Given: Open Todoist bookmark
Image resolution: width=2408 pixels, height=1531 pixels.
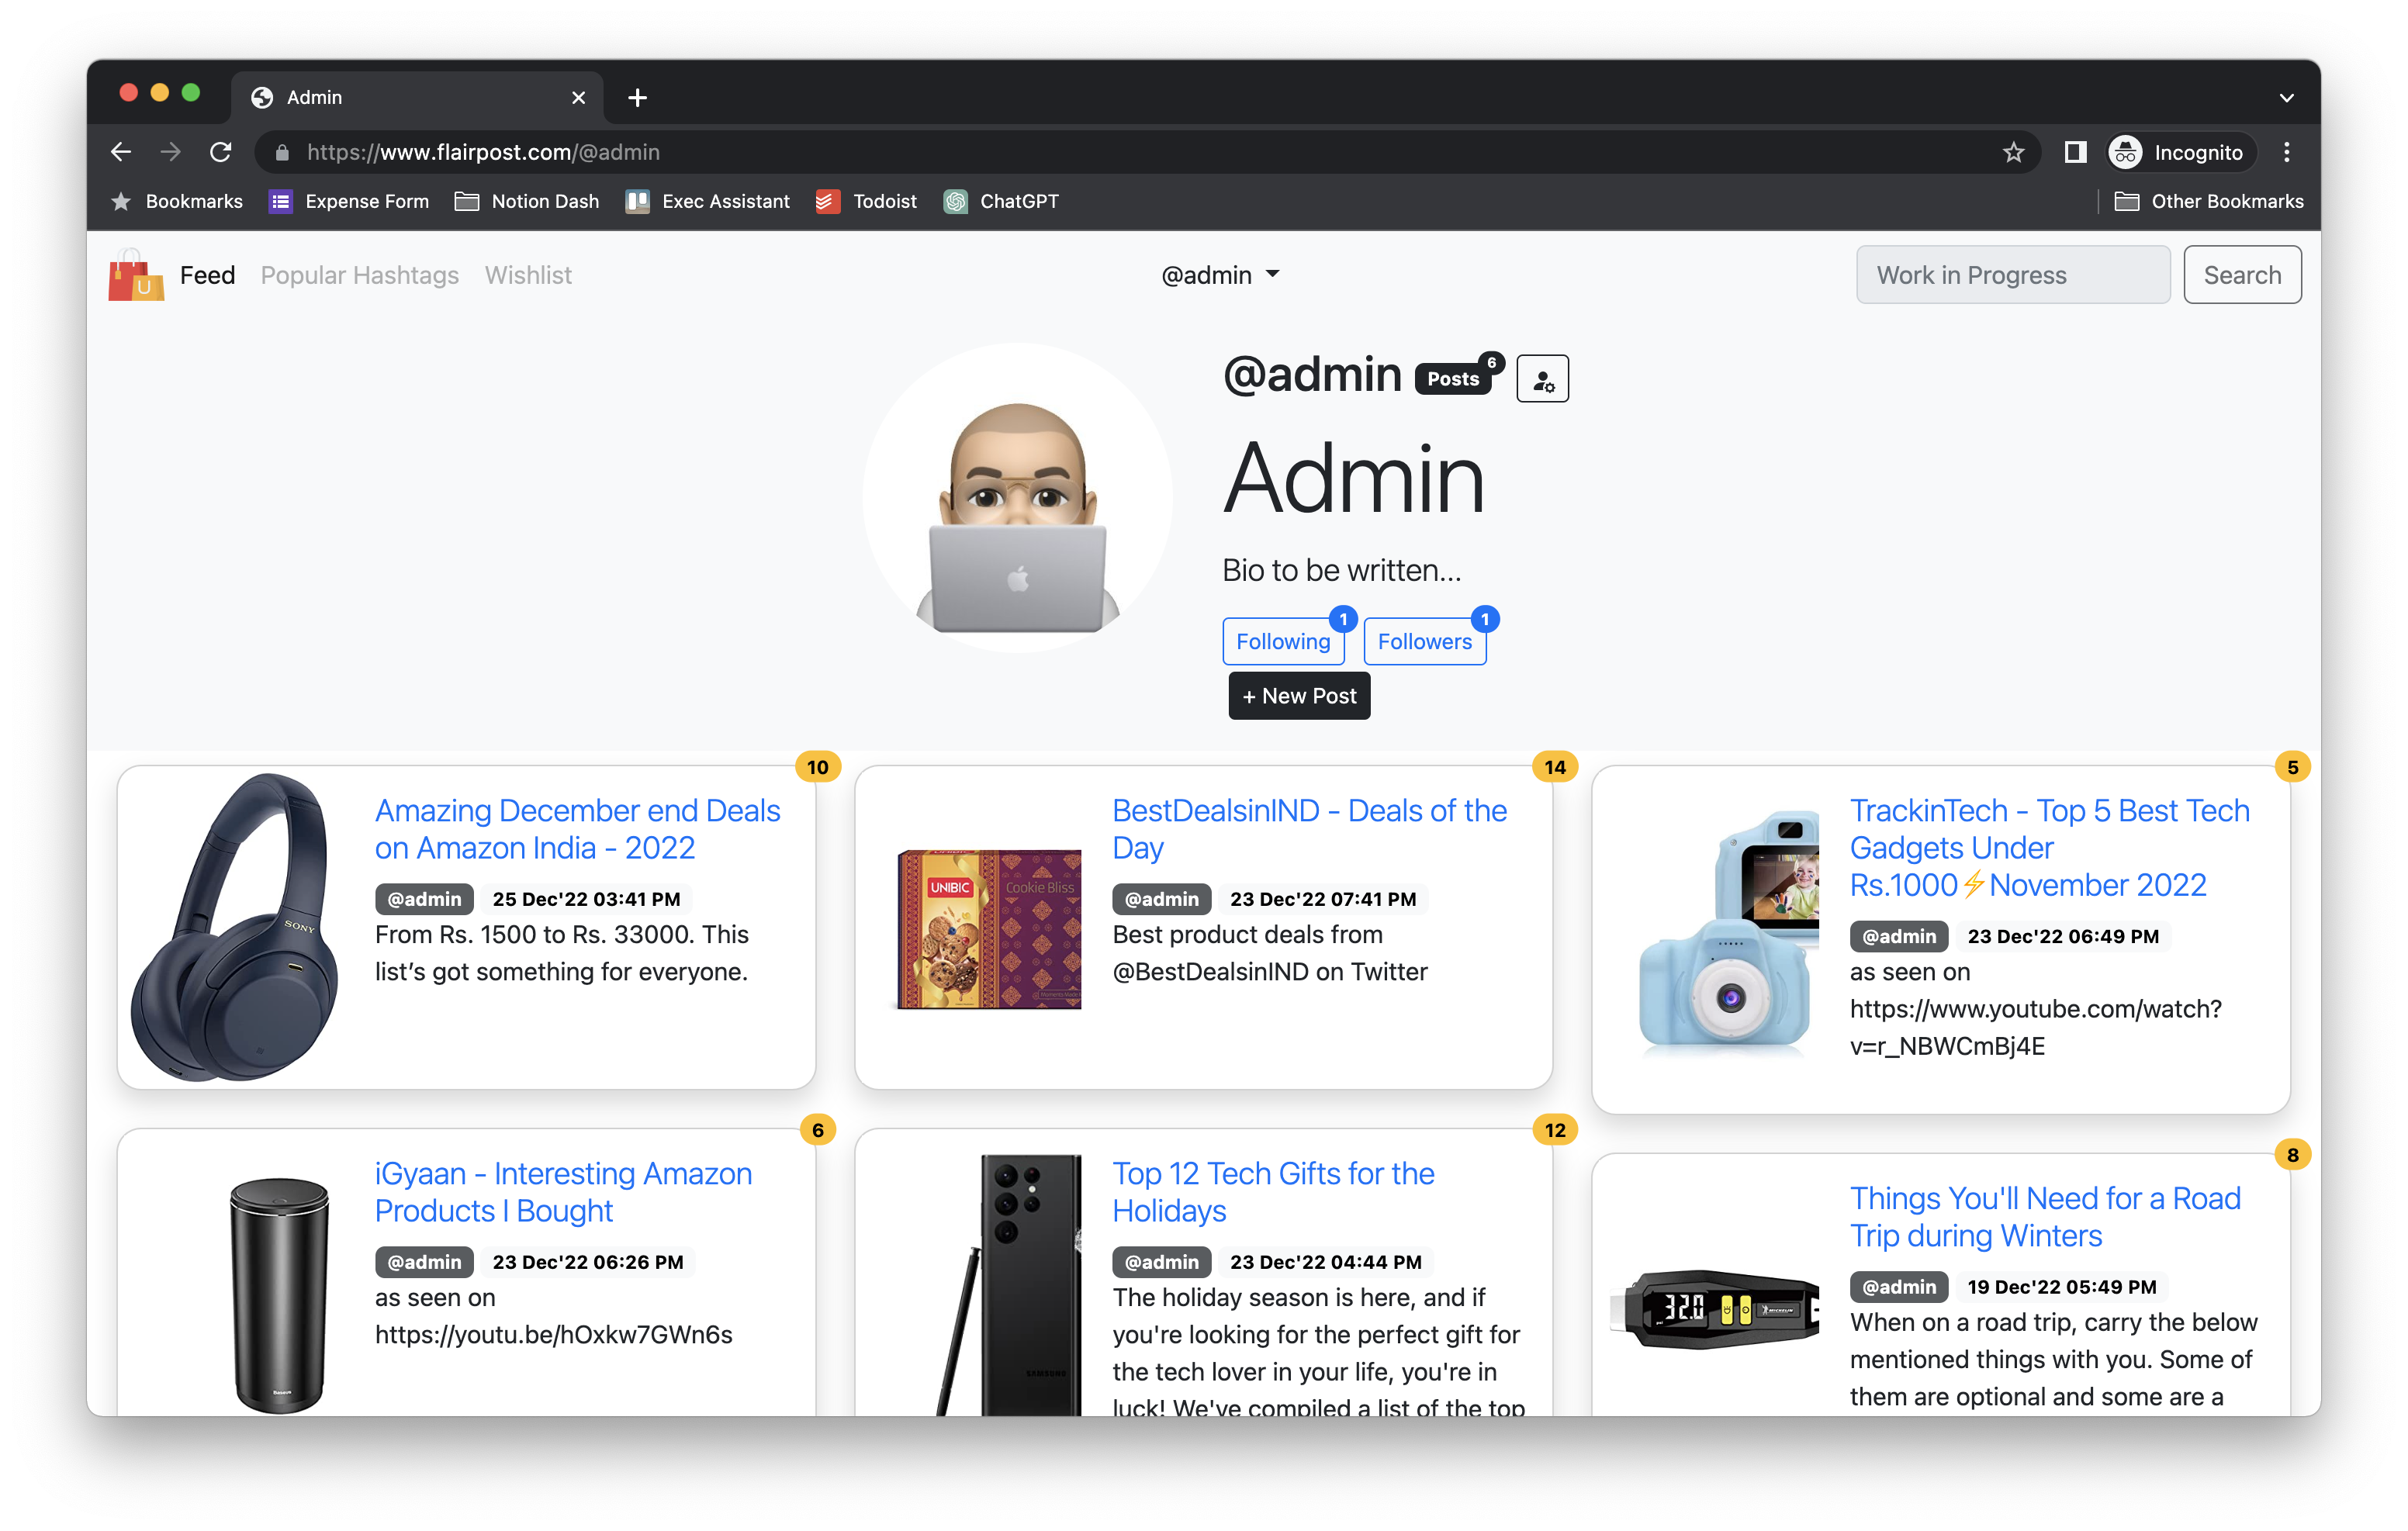Looking at the screenshot, I should 866,201.
